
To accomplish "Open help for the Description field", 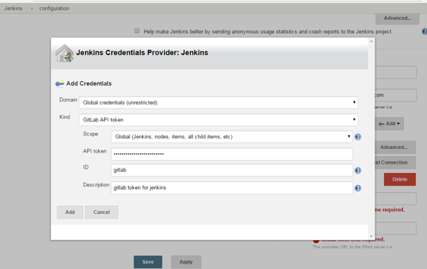I will 358,189.
